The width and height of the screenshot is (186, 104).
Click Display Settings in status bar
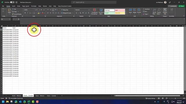150,98
